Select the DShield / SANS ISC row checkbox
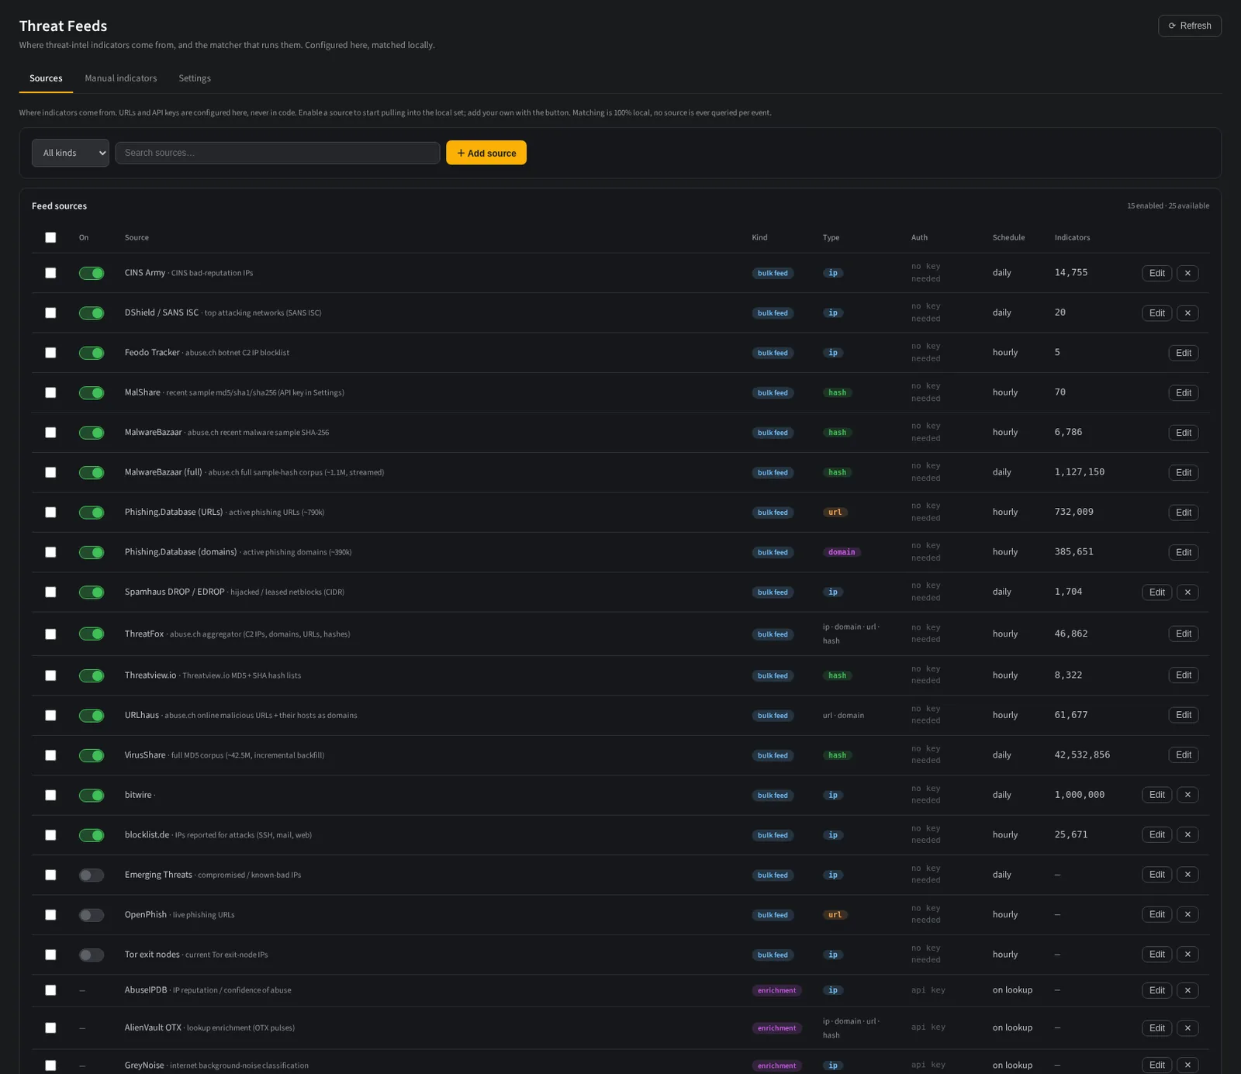This screenshot has height=1074, width=1241. coord(50,313)
